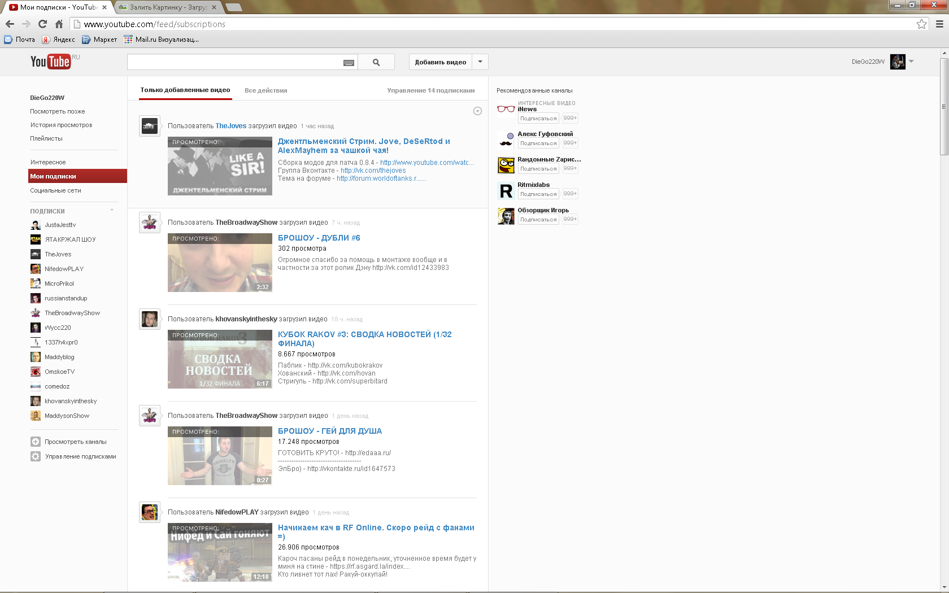Subscribe to Алекс Гуфовский channel
Screen dimensions: 949x593
click(x=538, y=143)
